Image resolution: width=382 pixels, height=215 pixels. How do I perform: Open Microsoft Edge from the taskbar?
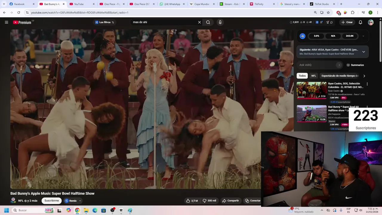[95, 210]
